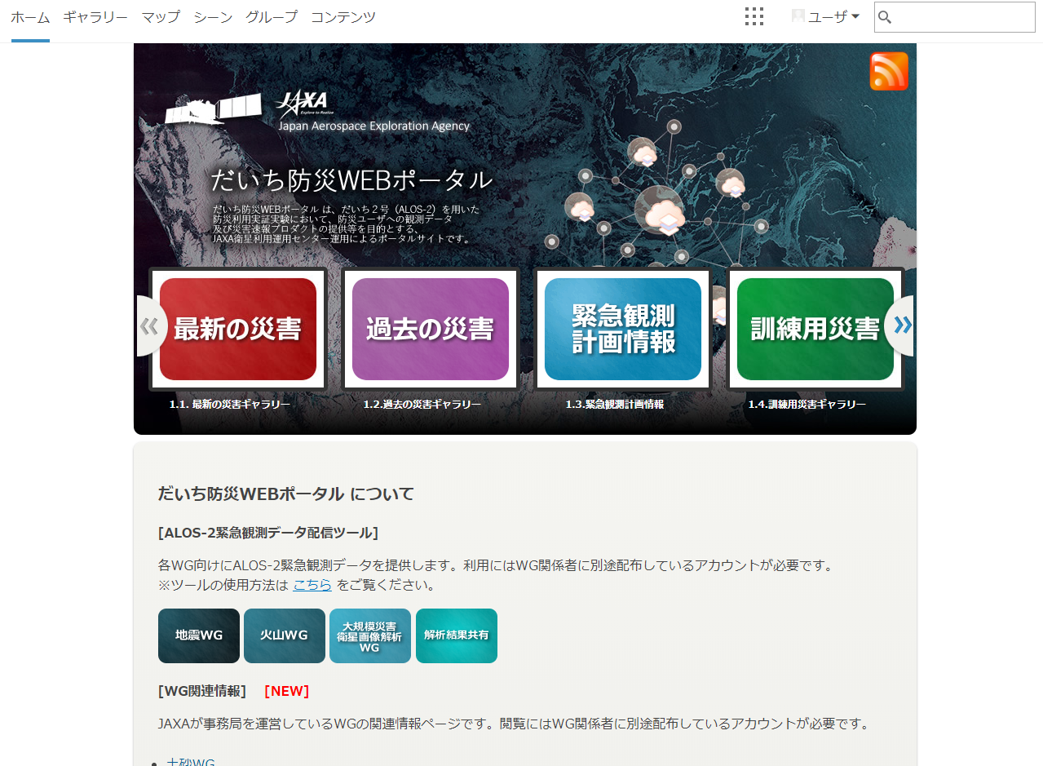The width and height of the screenshot is (1043, 766).
Task: Open the マップ section
Action: point(162,15)
